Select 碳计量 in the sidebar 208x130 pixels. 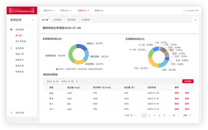[x=18, y=36]
